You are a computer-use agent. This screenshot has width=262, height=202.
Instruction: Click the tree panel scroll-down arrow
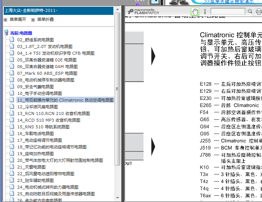(x=118, y=198)
